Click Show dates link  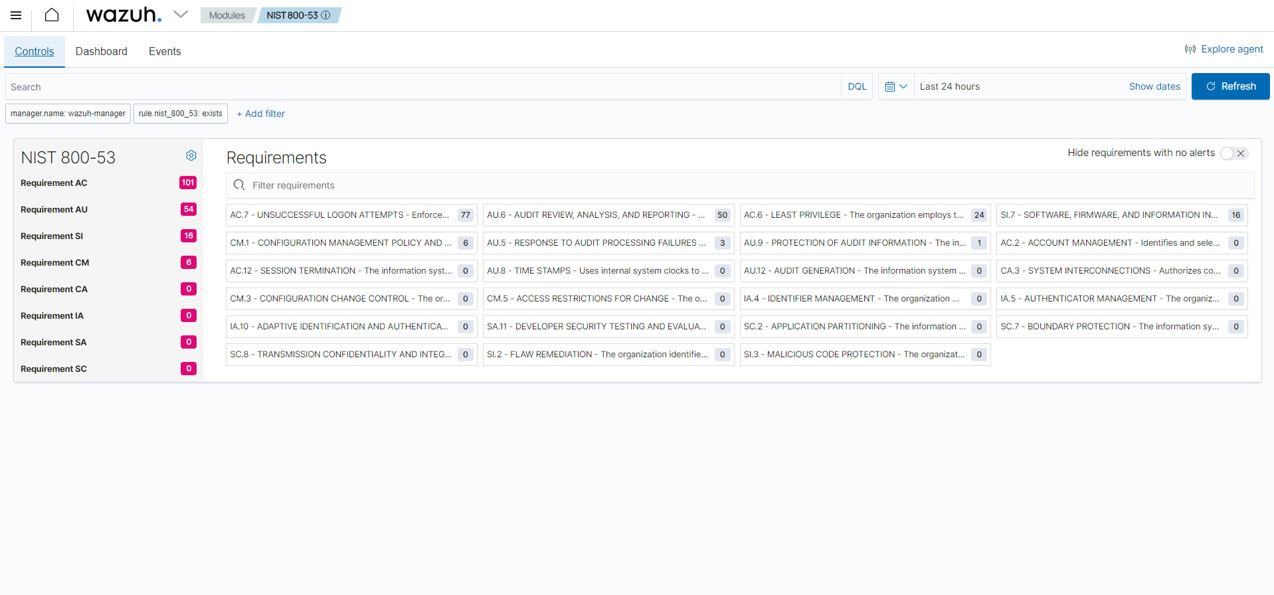click(x=1154, y=87)
